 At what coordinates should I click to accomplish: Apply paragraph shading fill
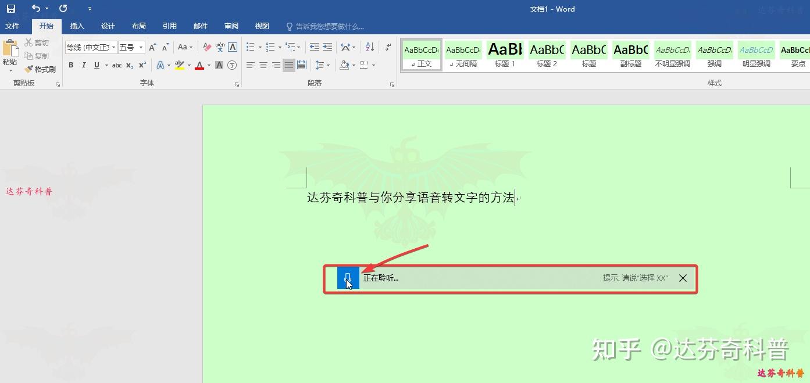[x=344, y=65]
